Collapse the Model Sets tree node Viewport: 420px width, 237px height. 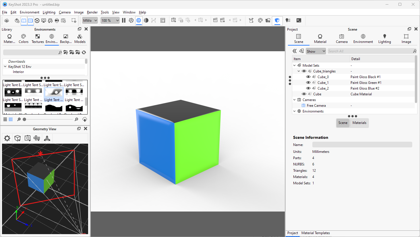pos(295,66)
